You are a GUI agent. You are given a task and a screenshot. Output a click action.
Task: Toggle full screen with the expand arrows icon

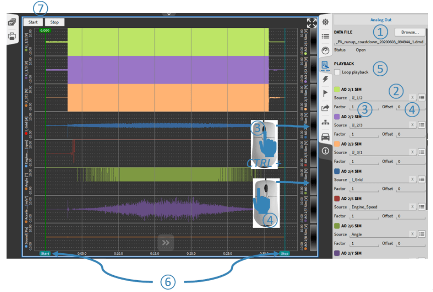click(311, 23)
